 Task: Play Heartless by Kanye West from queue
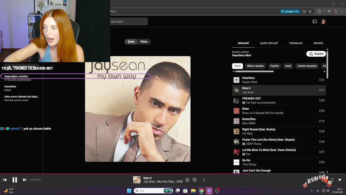pyautogui.click(x=279, y=80)
